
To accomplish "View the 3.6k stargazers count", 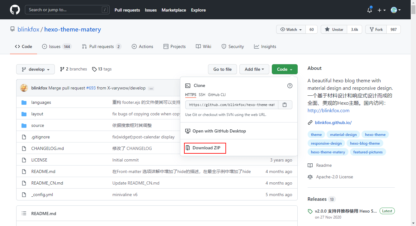I will [354, 29].
